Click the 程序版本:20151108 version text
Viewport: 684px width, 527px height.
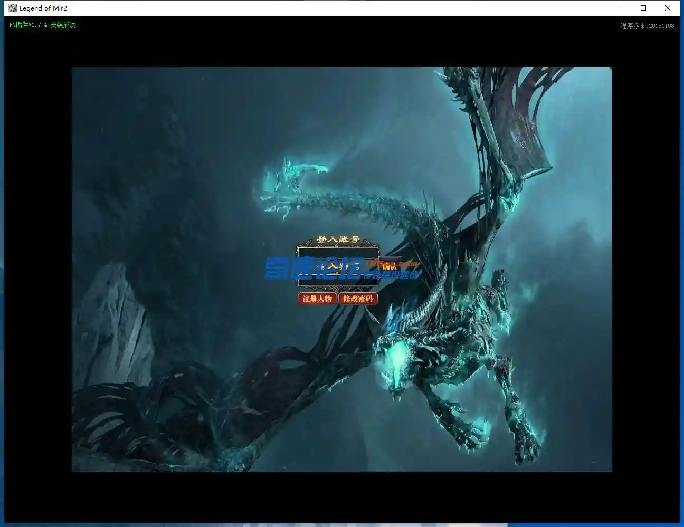[x=647, y=26]
